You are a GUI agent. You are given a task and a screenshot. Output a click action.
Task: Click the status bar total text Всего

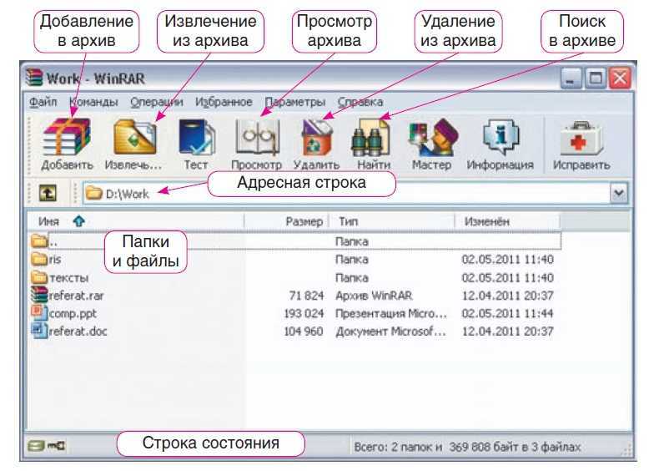[x=467, y=447]
